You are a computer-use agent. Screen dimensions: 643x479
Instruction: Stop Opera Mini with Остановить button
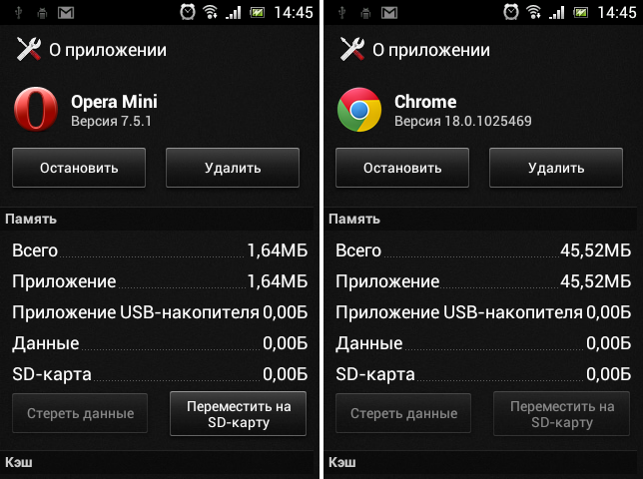tap(79, 168)
